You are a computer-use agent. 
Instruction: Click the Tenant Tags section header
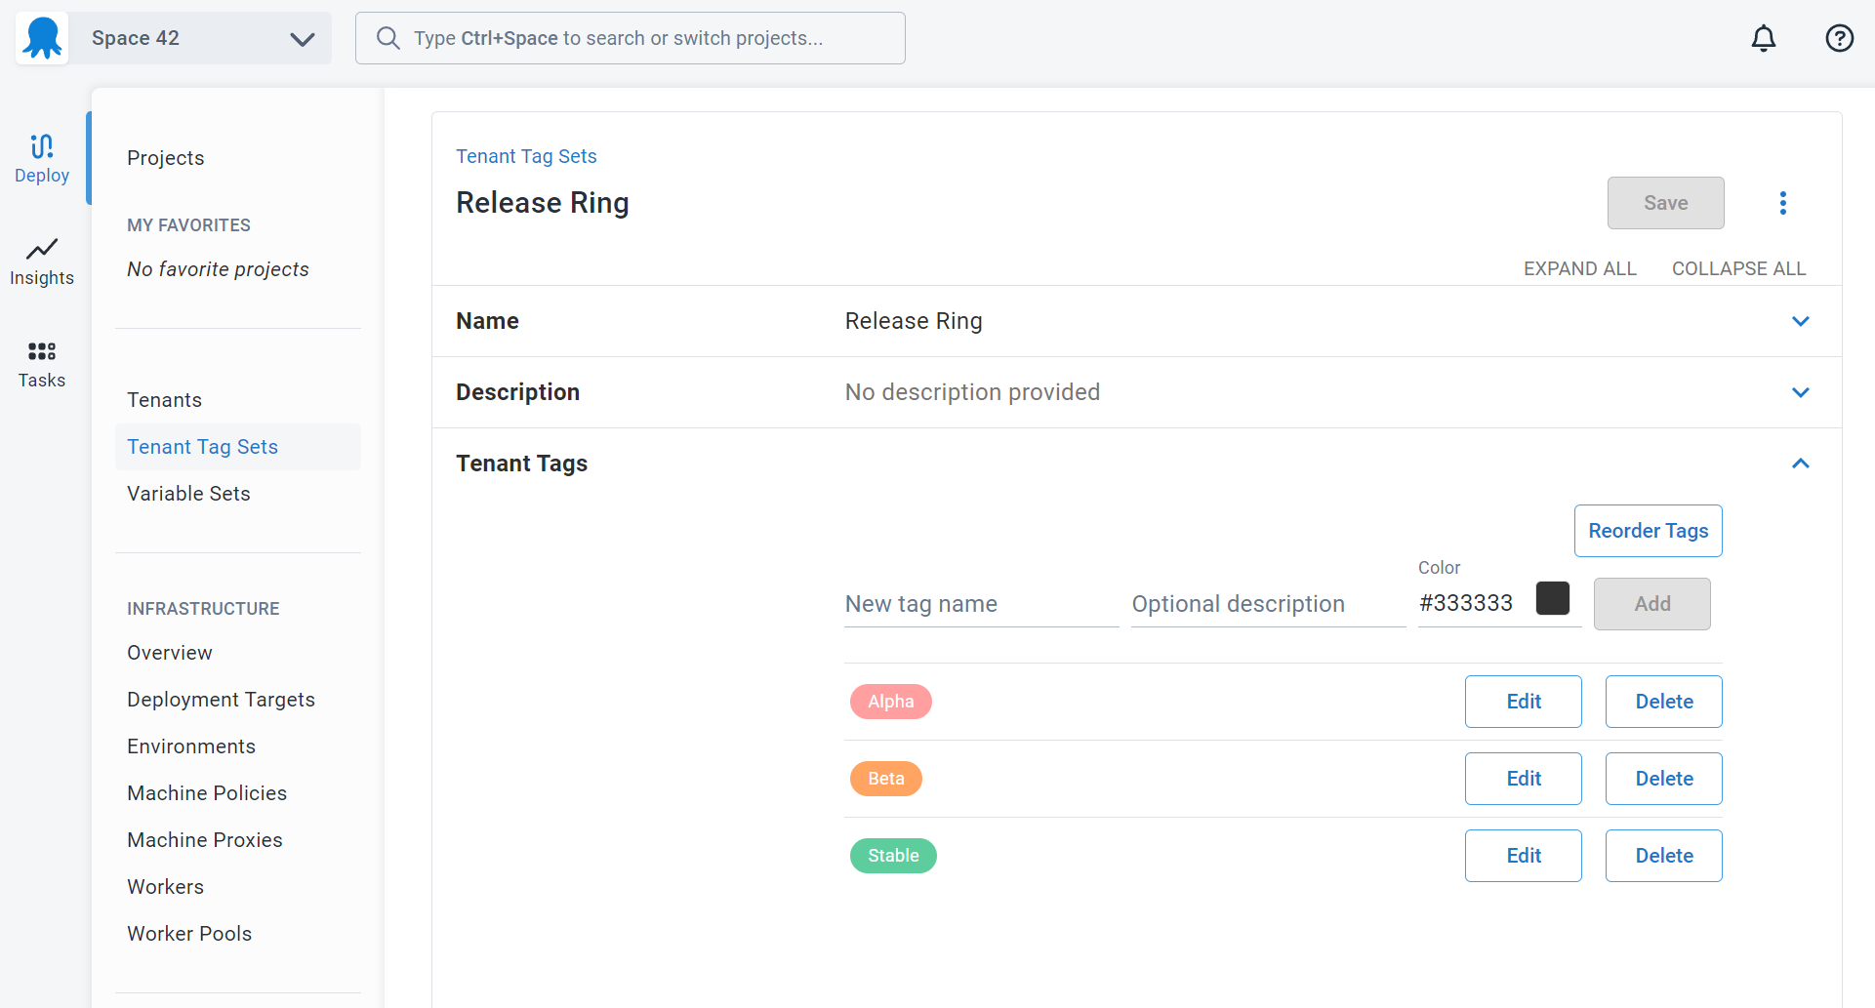(521, 464)
